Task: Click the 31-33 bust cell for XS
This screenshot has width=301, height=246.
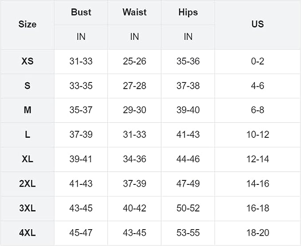Action: click(81, 61)
